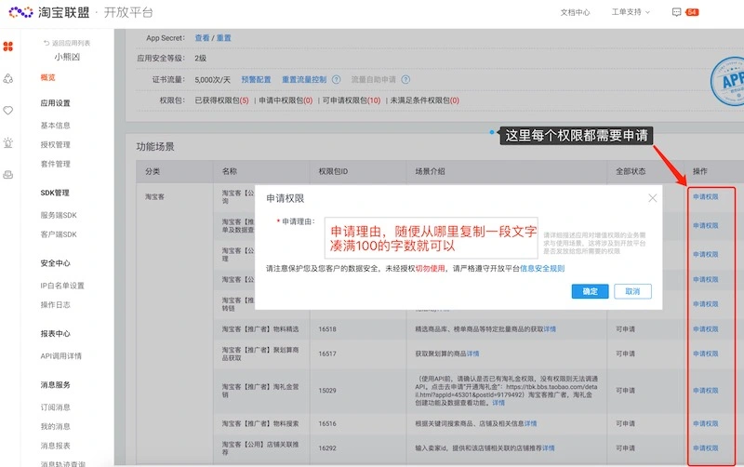Click 申请权限 for package 16516
744x467 pixels.
(706, 423)
